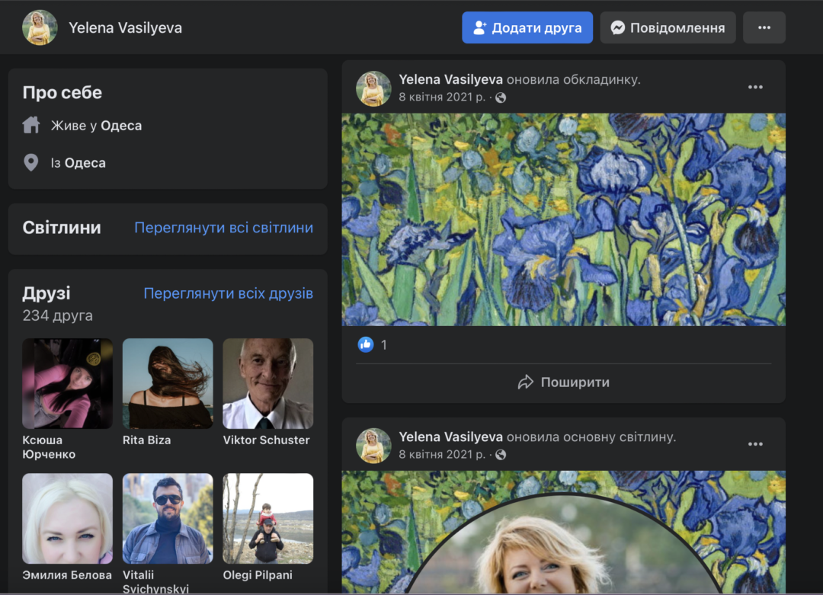Viewport: 823px width, 595px height.
Task: Open author name on cover update post
Action: click(451, 80)
